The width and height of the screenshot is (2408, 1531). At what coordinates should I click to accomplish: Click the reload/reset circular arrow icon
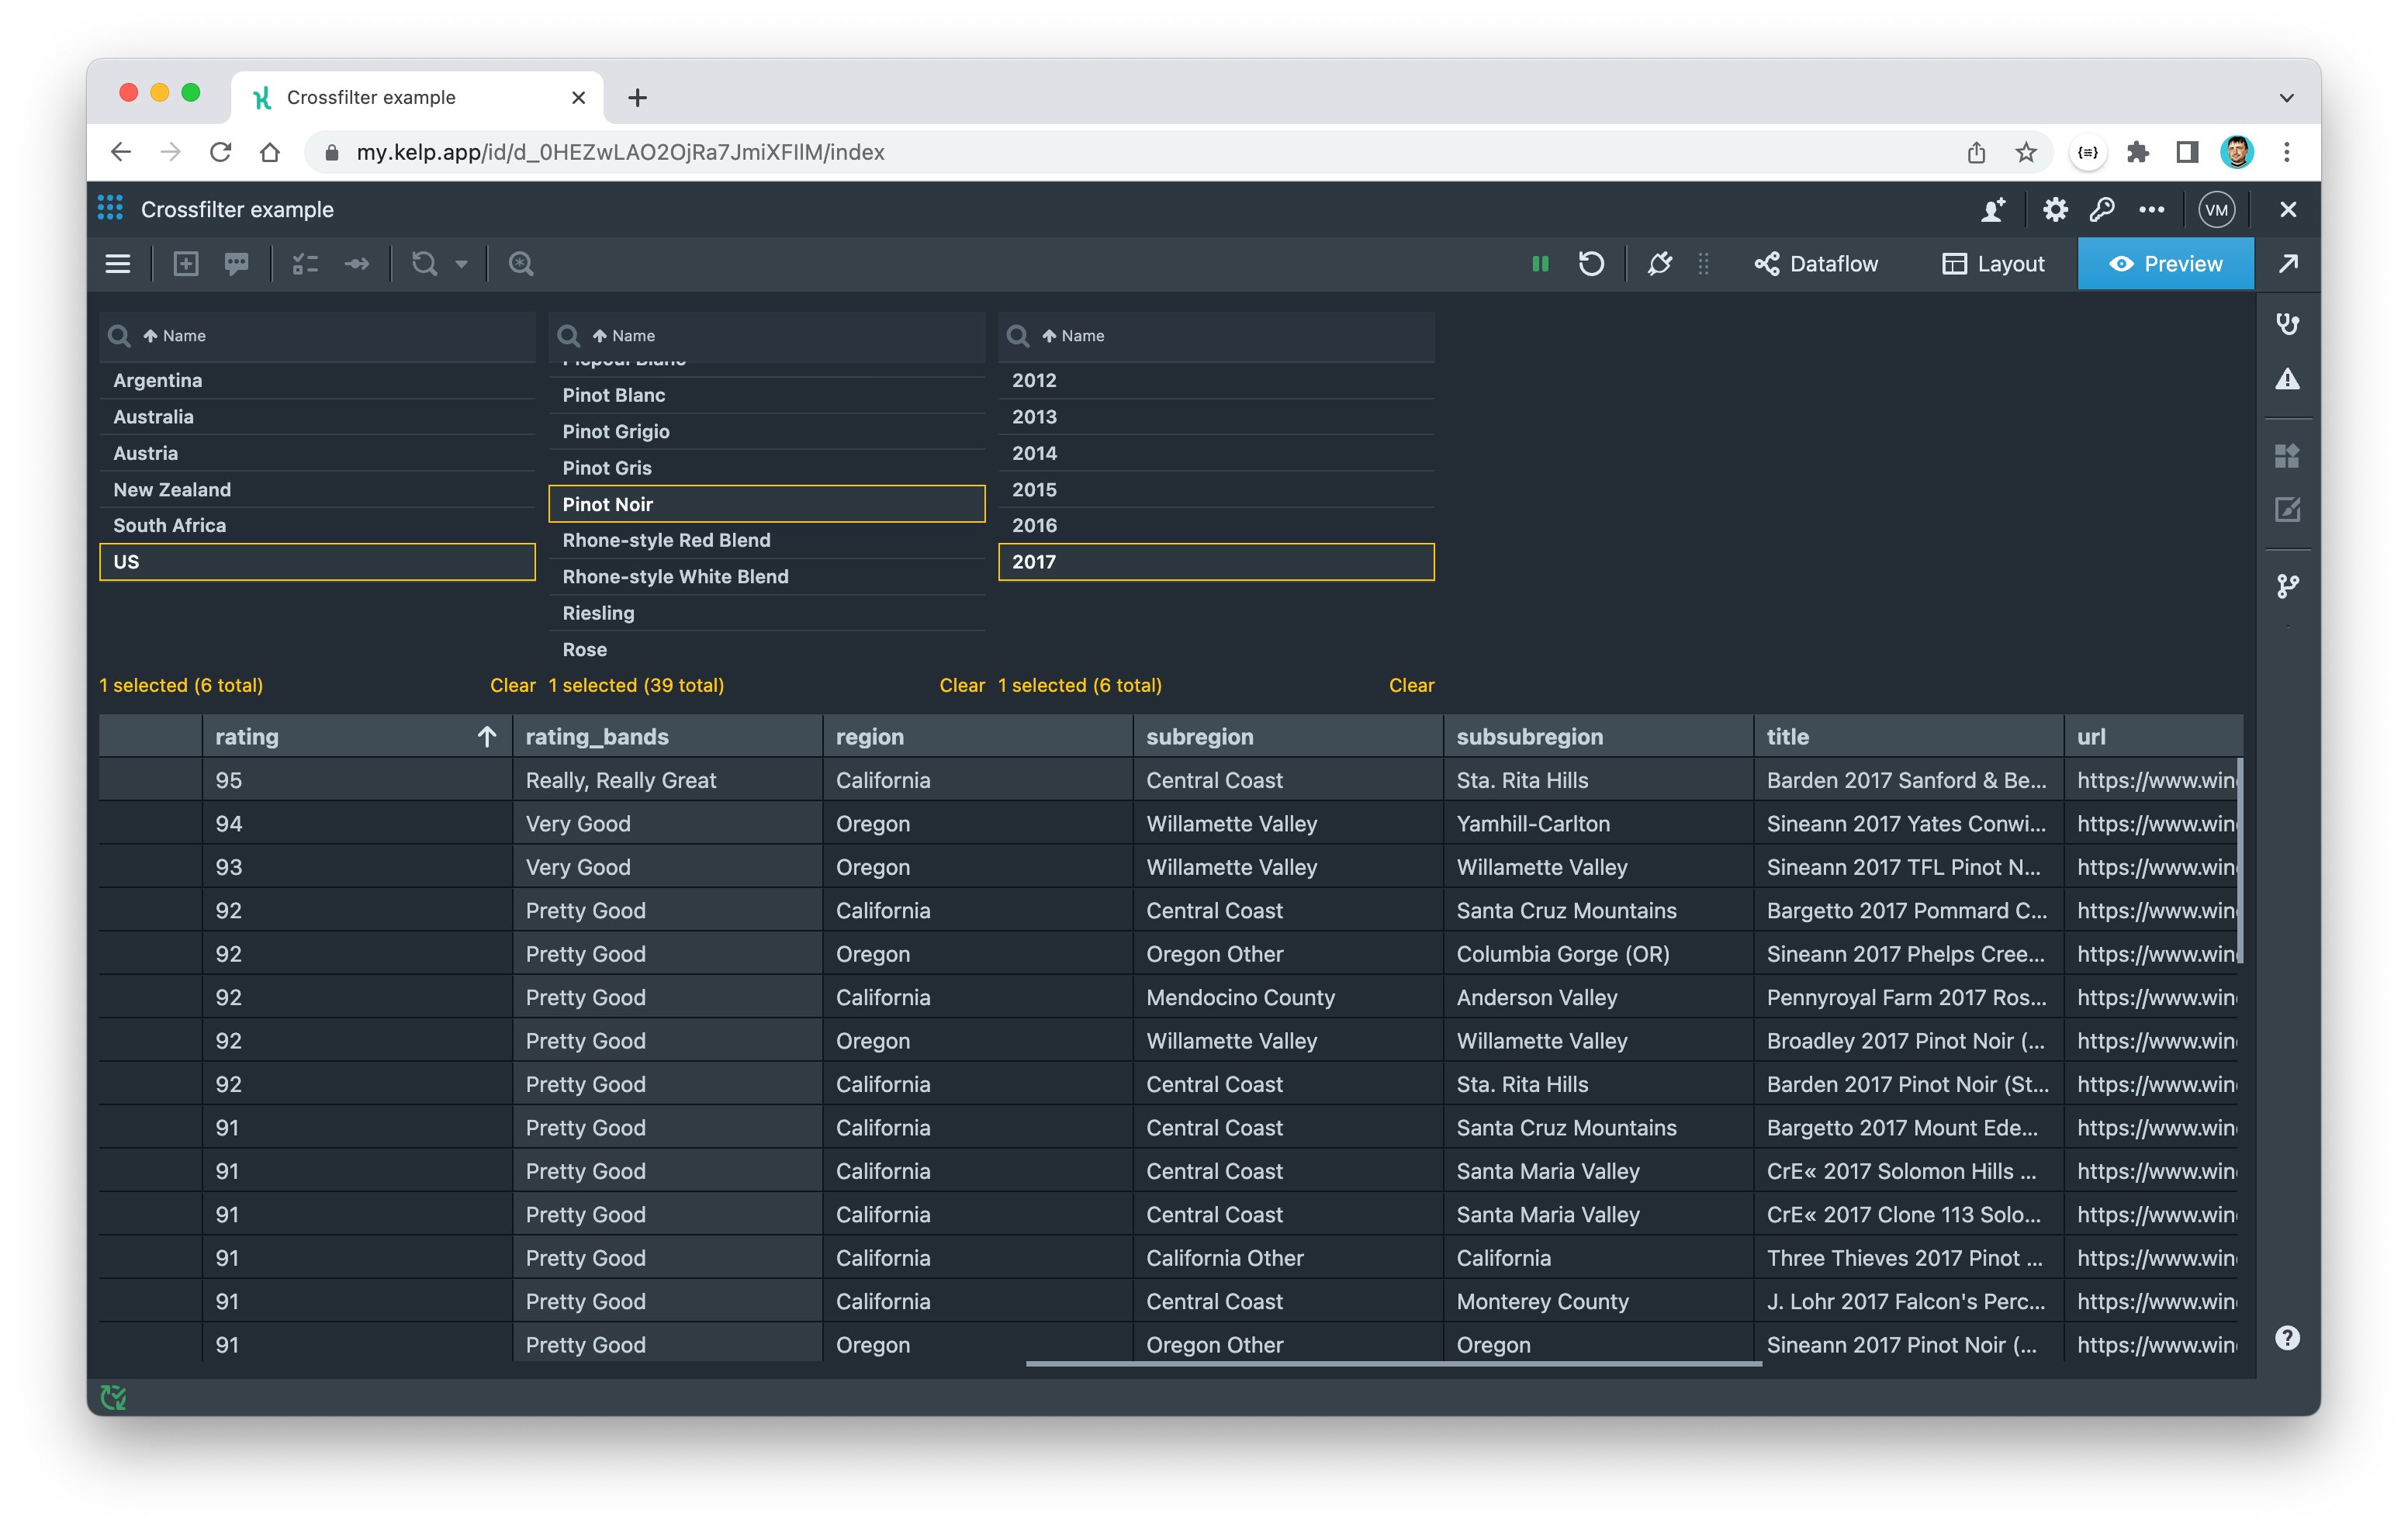[x=1591, y=264]
